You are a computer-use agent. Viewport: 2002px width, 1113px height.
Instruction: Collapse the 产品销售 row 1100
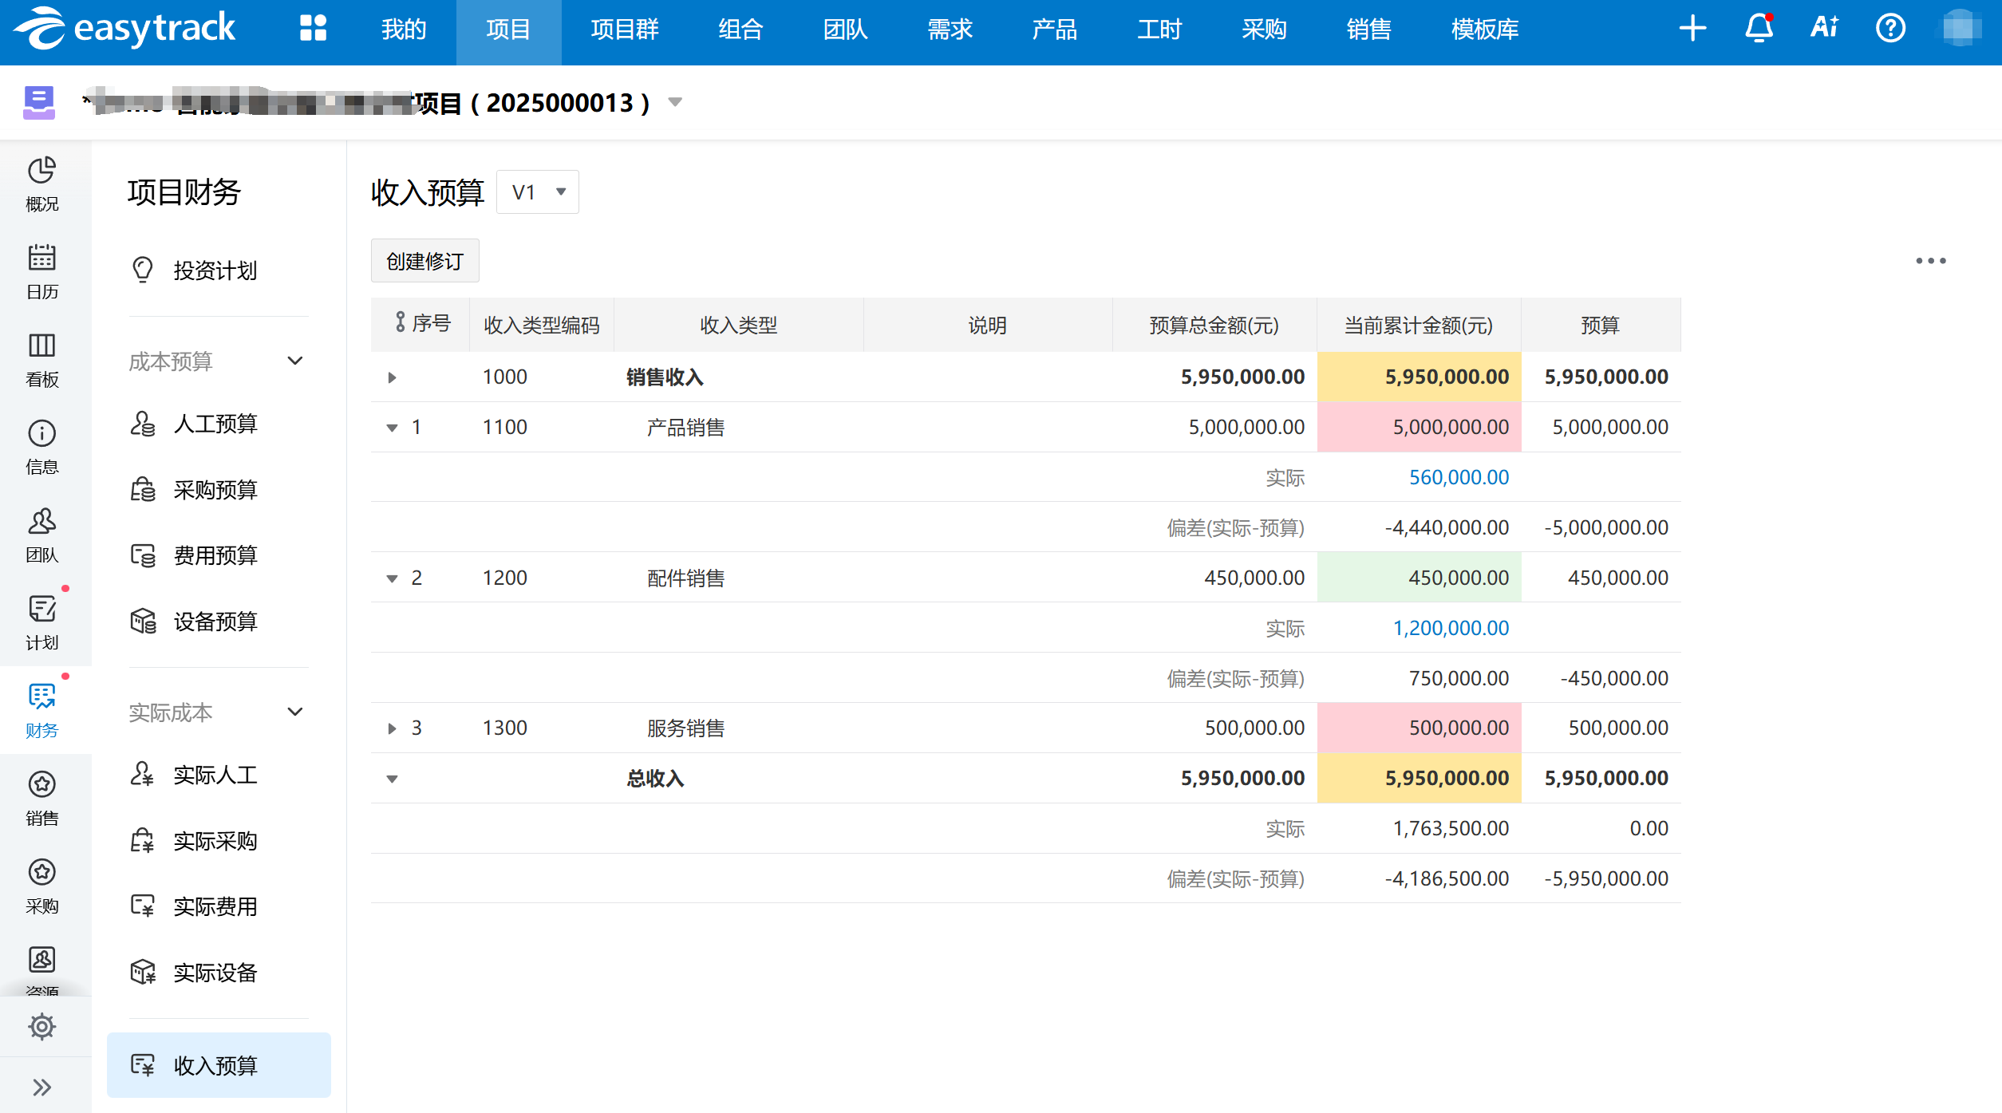pos(392,428)
